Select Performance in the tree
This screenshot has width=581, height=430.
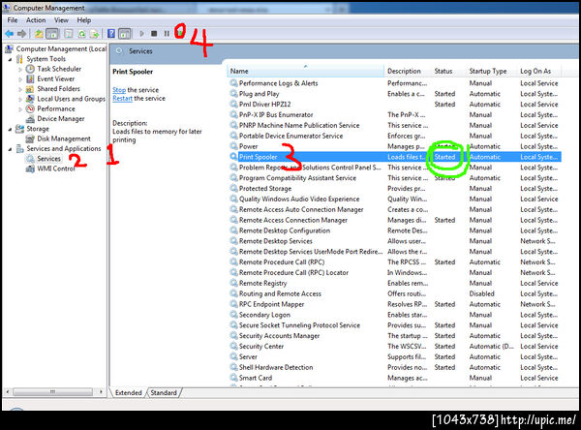(56, 108)
